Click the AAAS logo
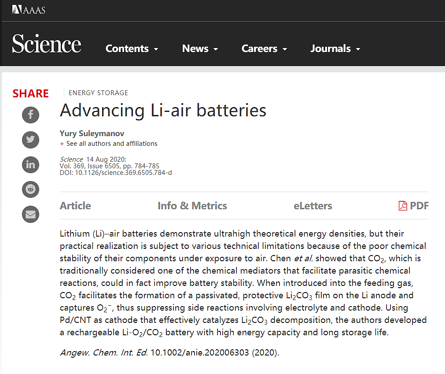Image resolution: width=445 pixels, height=374 pixels. 29,9
